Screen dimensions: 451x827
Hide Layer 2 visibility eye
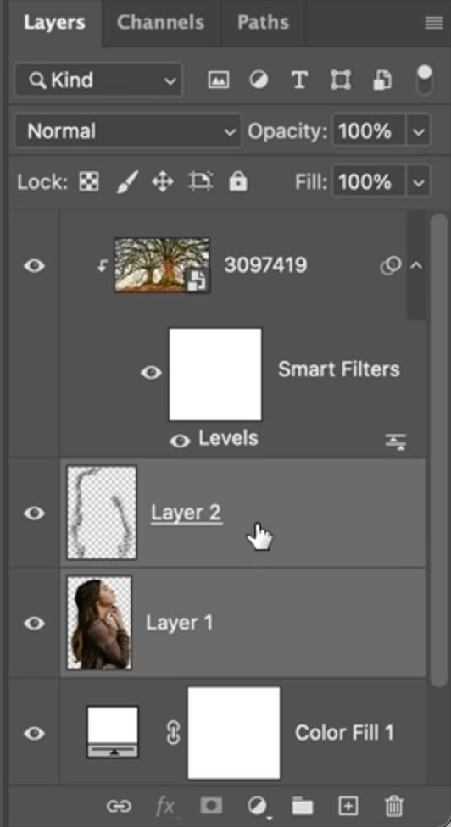[34, 513]
